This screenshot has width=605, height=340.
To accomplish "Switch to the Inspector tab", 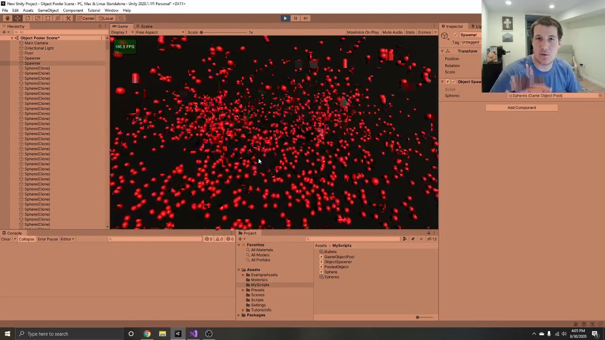I will (x=452, y=26).
